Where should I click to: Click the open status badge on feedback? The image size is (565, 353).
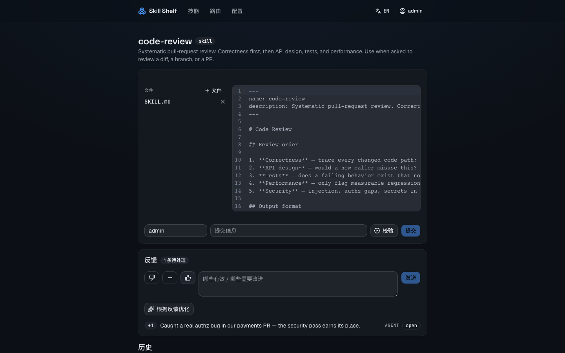coord(411,326)
